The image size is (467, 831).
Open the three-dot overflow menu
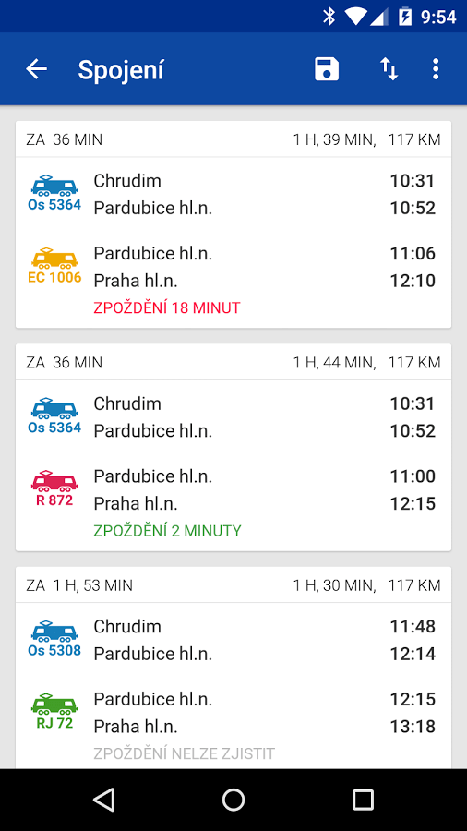pyautogui.click(x=436, y=69)
